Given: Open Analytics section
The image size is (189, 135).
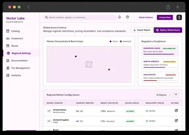Looking at the screenshot, I should [x=13, y=75].
